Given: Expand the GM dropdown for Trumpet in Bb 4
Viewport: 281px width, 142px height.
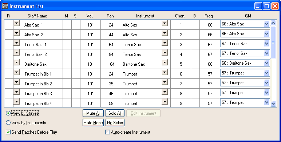Looking at the screenshot, I should click(x=266, y=102).
